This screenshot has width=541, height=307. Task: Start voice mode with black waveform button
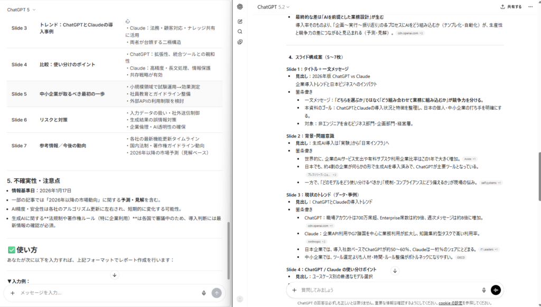(496, 290)
